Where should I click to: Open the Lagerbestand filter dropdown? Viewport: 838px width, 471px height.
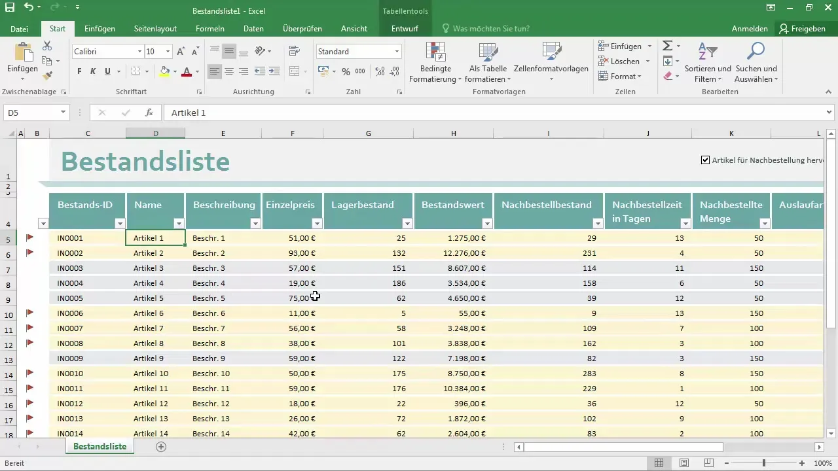(407, 223)
